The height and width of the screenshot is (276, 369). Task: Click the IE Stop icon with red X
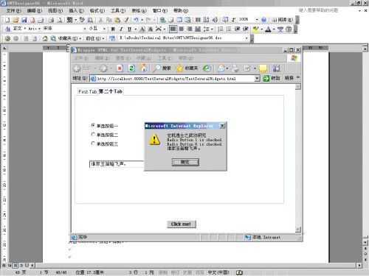[x=120, y=68]
